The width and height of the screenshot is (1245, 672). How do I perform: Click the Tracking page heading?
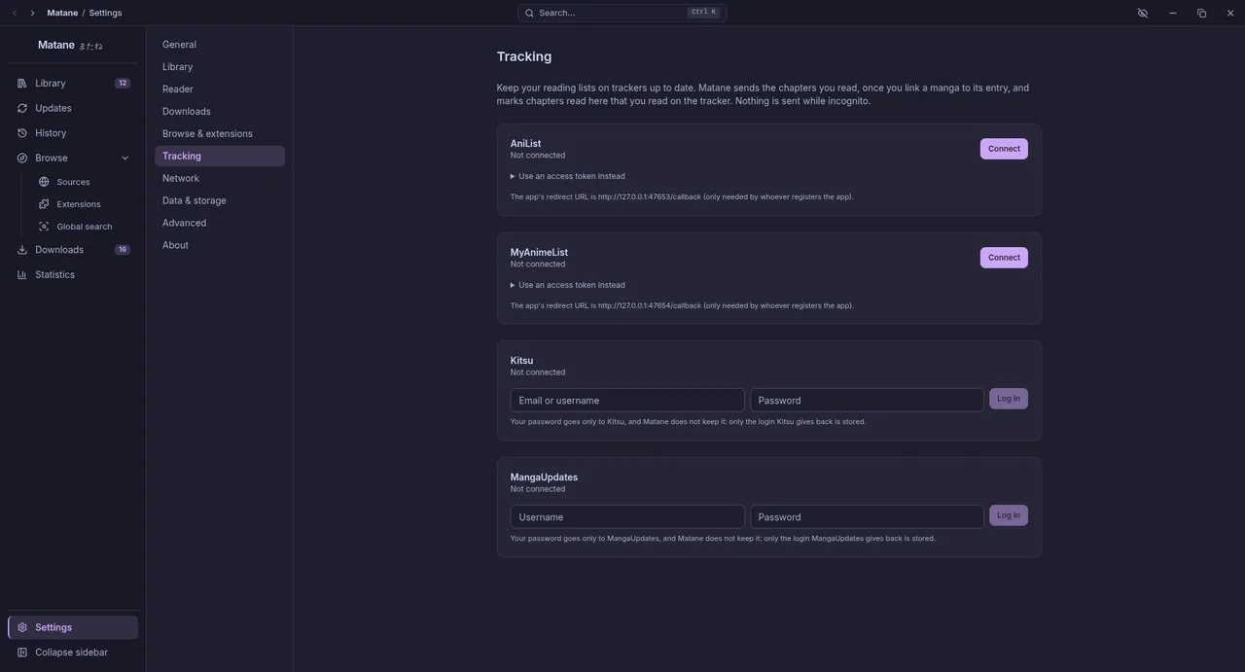pyautogui.click(x=524, y=56)
